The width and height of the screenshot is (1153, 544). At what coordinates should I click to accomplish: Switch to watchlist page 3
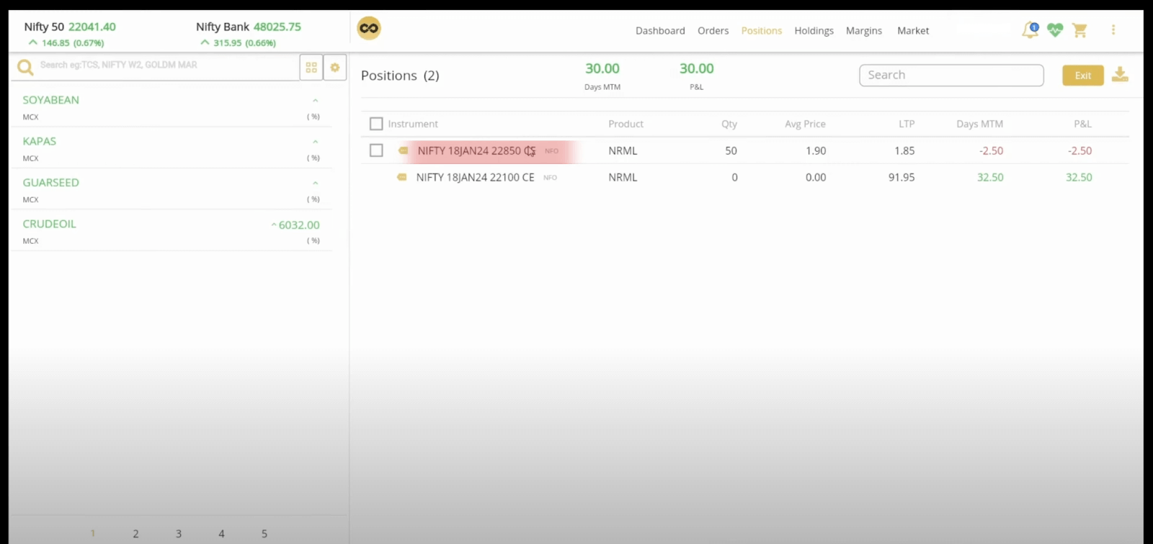point(179,534)
